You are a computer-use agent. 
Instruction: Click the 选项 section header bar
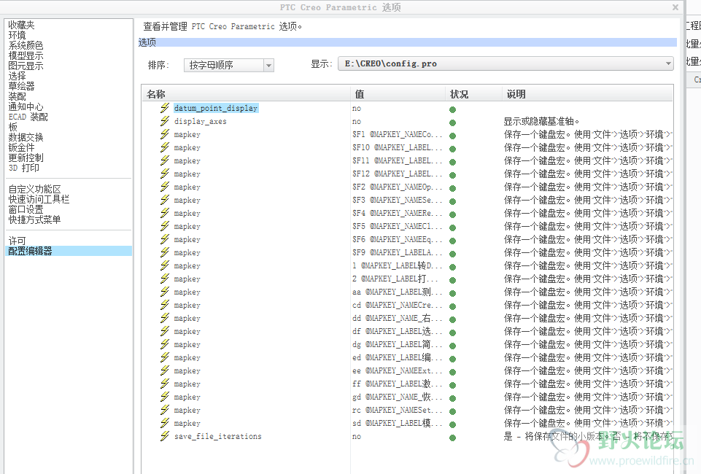tap(407, 42)
